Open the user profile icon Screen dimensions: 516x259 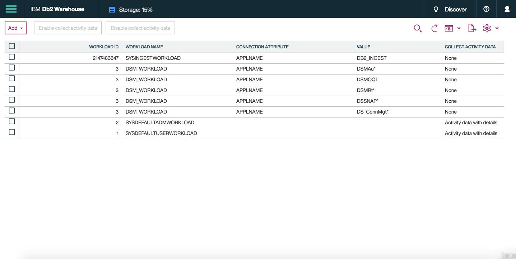click(x=507, y=9)
